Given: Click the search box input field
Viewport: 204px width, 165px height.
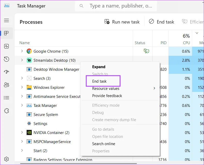Looking at the screenshot, I should pyautogui.click(x=116, y=6).
